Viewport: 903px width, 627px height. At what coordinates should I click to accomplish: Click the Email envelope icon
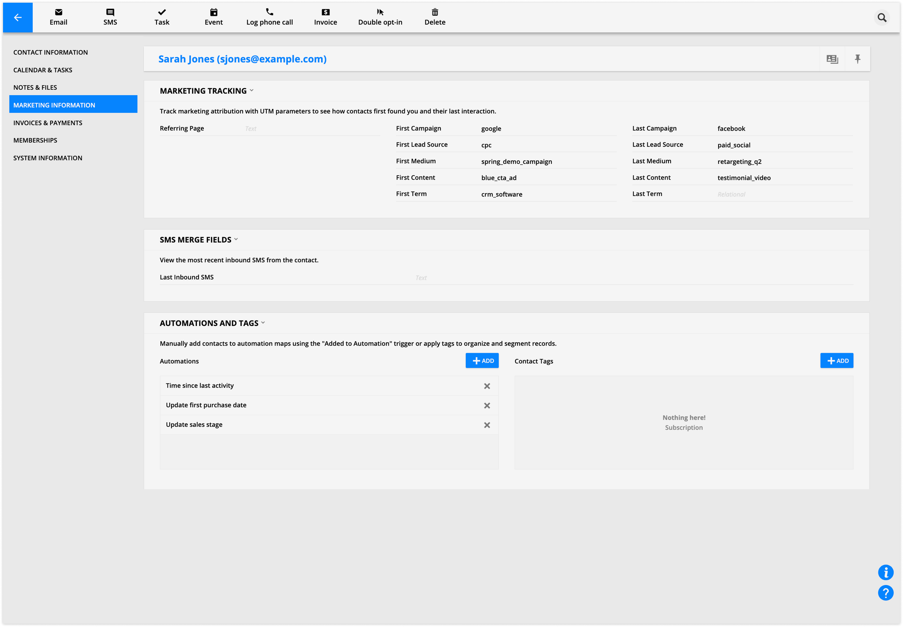coord(59,12)
